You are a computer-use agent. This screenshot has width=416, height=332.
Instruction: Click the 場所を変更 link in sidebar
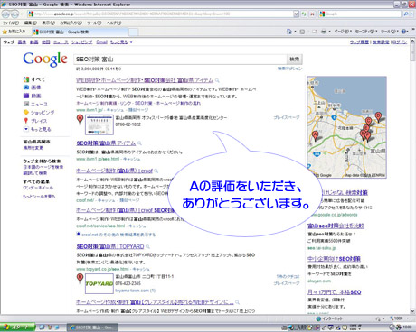(33, 148)
